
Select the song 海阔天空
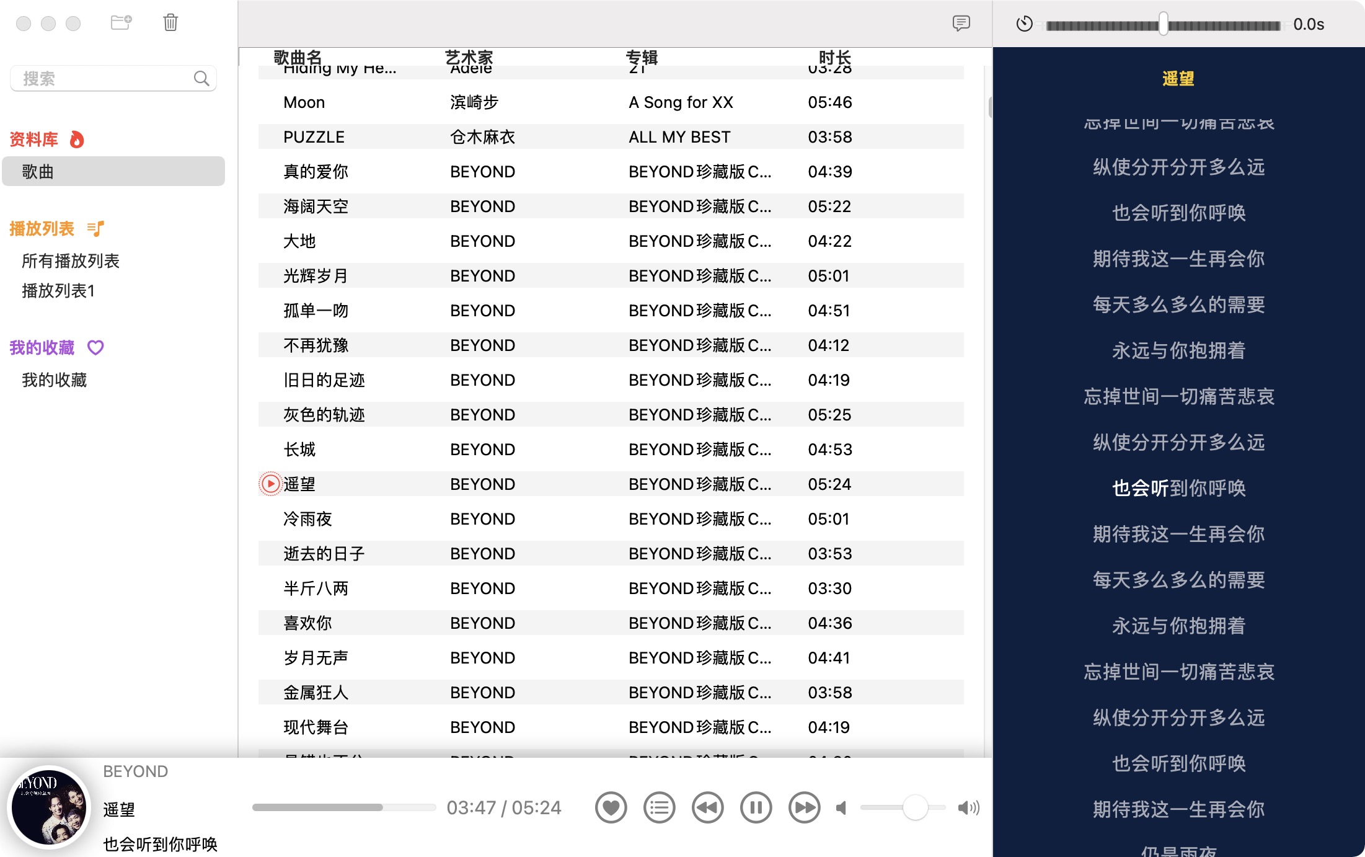(611, 206)
